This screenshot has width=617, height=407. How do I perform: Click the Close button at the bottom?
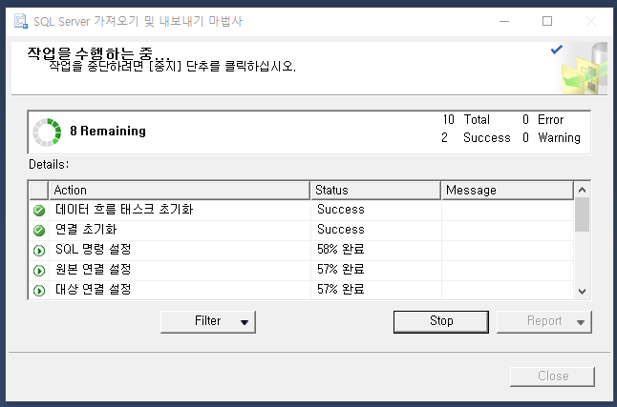(552, 376)
